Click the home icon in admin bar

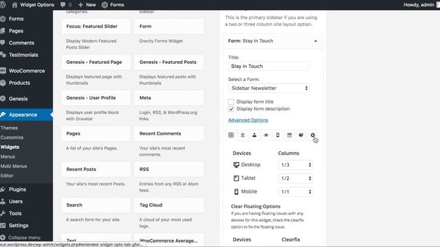(x=14, y=5)
